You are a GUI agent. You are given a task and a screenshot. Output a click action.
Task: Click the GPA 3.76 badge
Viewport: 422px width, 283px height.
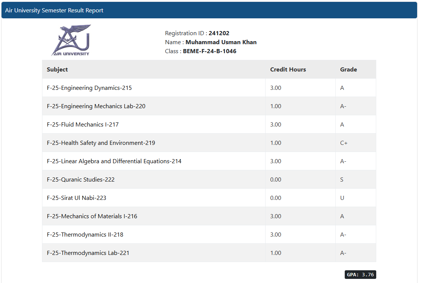tap(360, 275)
